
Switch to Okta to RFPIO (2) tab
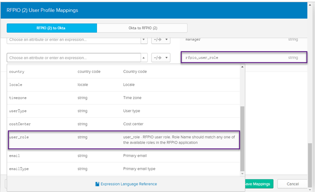click(x=142, y=28)
